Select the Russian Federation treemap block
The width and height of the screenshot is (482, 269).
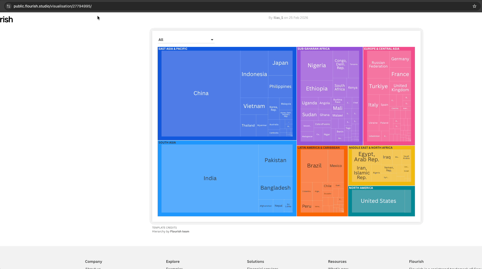coord(378,64)
